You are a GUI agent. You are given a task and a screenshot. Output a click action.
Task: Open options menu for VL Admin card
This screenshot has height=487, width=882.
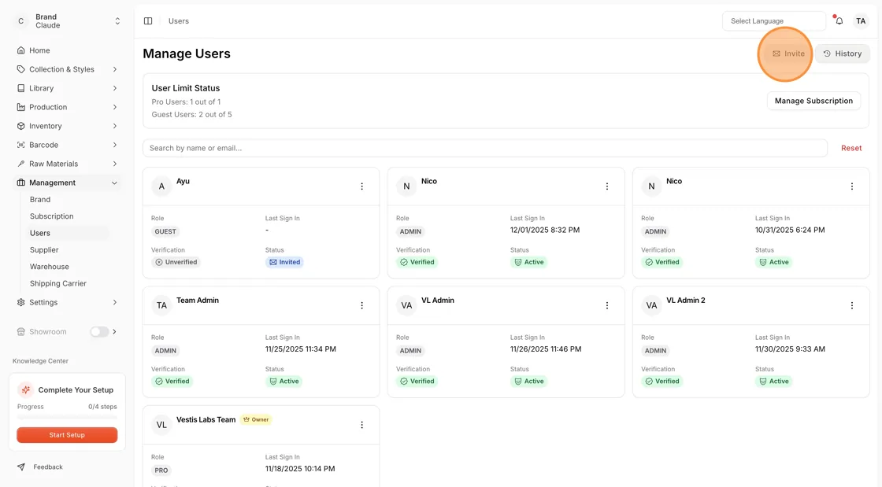point(607,305)
